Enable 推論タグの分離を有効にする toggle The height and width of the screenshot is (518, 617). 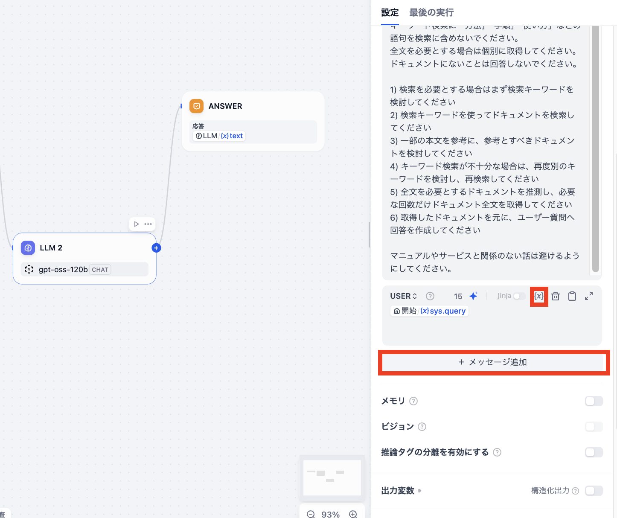[x=594, y=452]
